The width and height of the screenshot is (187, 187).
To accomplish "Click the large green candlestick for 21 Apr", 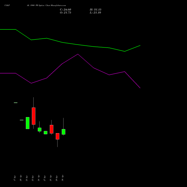I will coord(28,123).
